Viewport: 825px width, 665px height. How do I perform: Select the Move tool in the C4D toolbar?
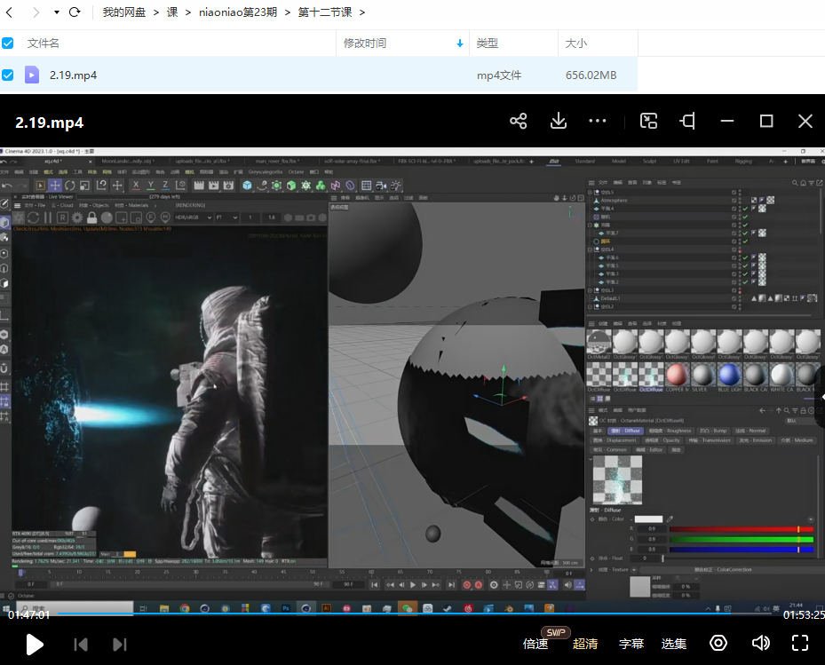[54, 184]
